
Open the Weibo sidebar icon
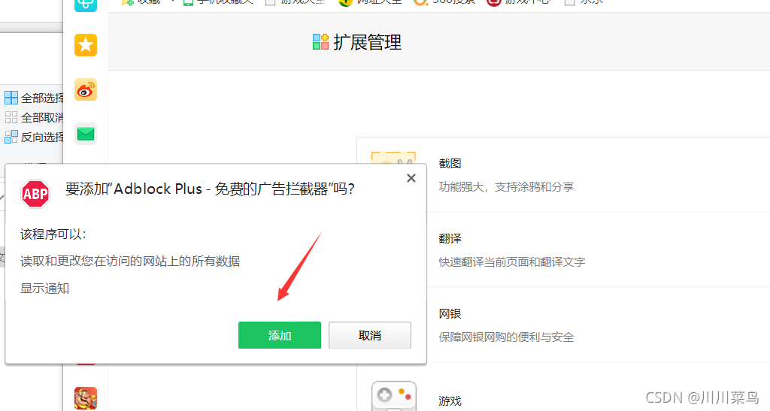(86, 89)
